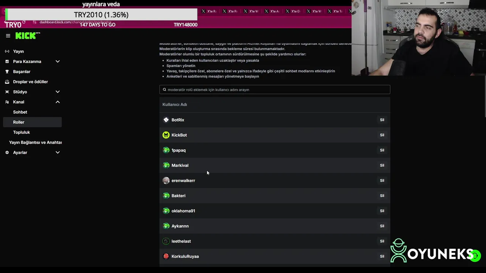The height and width of the screenshot is (273, 486).
Task: Remove 1papaq with Sil button
Action: (382, 150)
